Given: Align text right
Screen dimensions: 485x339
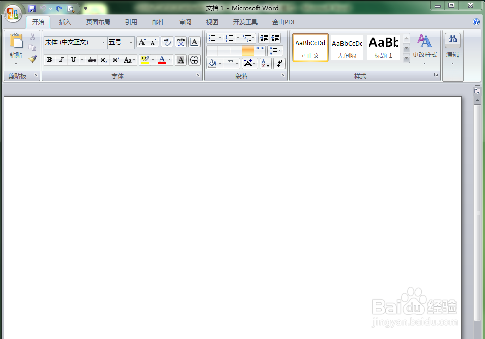Looking at the screenshot, I should tap(236, 51).
